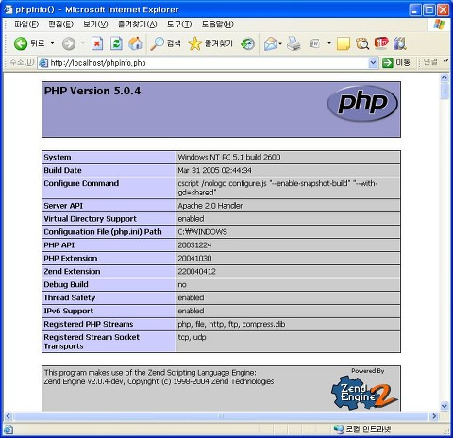Click the page icon in address bar
The image size is (453, 438).
tap(43, 63)
